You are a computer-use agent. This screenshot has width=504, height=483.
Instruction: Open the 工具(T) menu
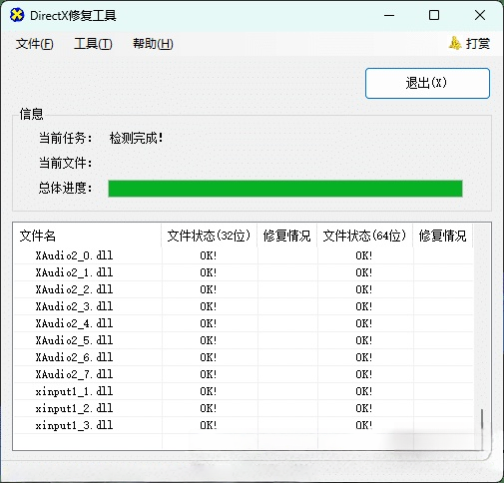(x=93, y=44)
